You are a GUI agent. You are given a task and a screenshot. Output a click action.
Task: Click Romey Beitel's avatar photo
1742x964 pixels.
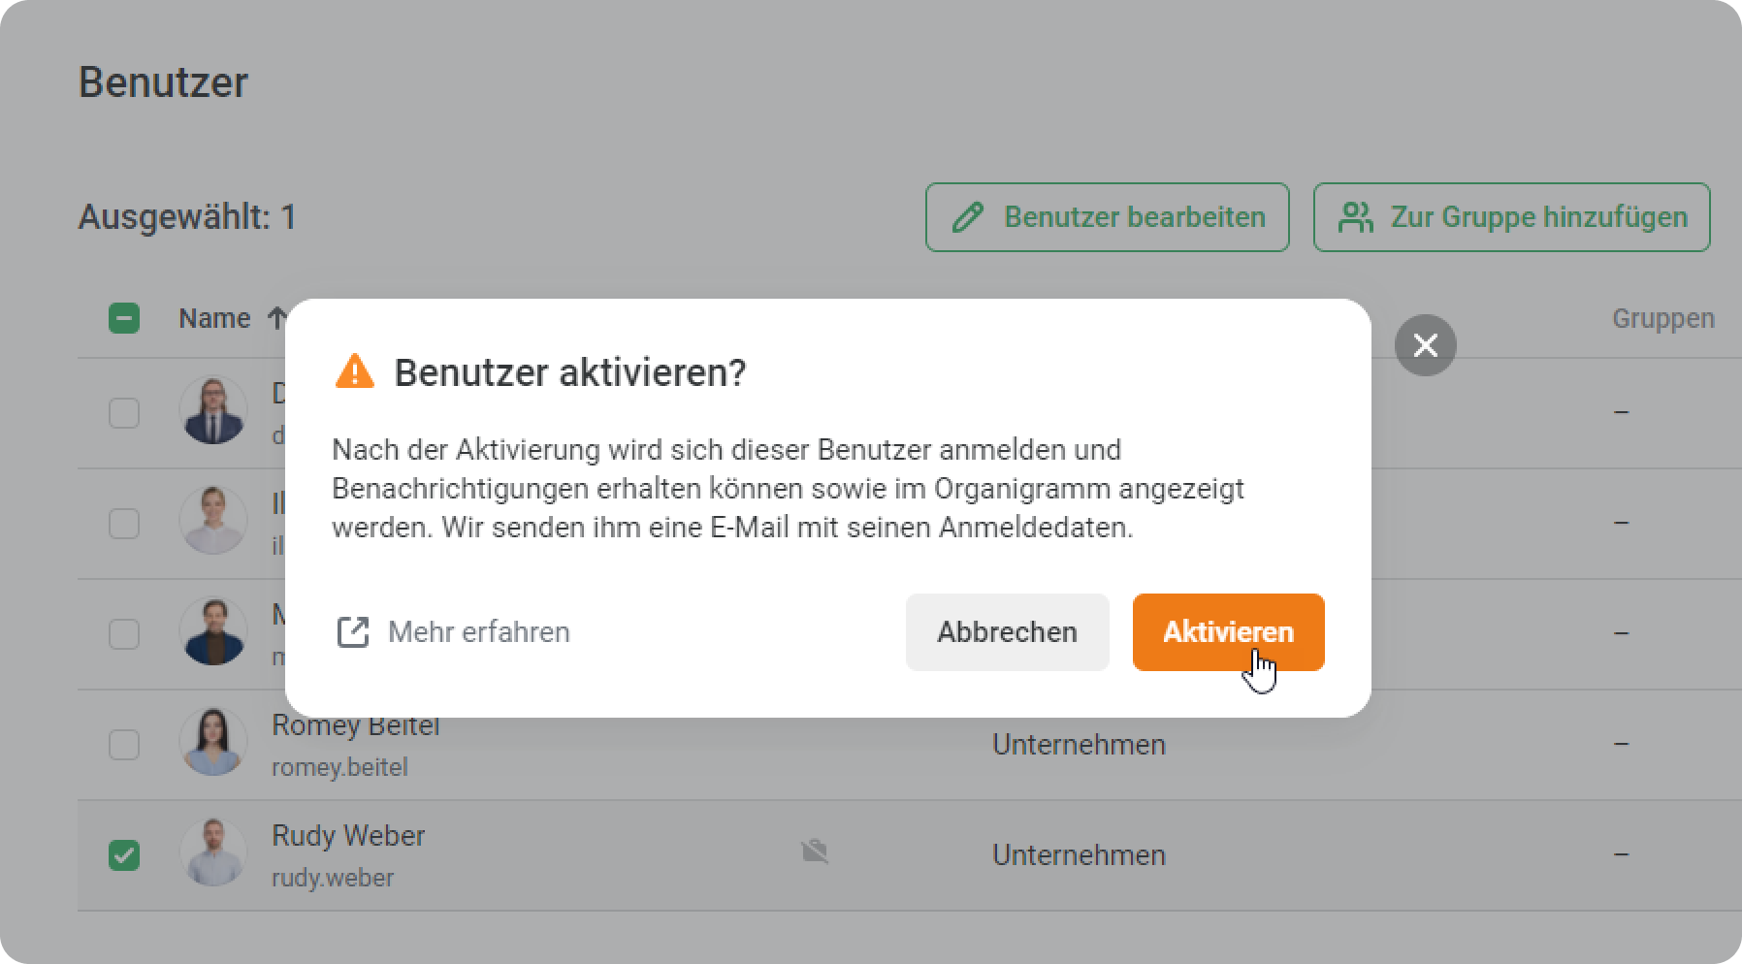[x=213, y=742]
